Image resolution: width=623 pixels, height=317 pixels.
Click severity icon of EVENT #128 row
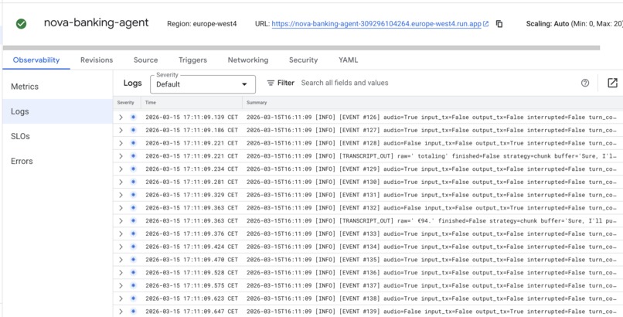(133, 143)
